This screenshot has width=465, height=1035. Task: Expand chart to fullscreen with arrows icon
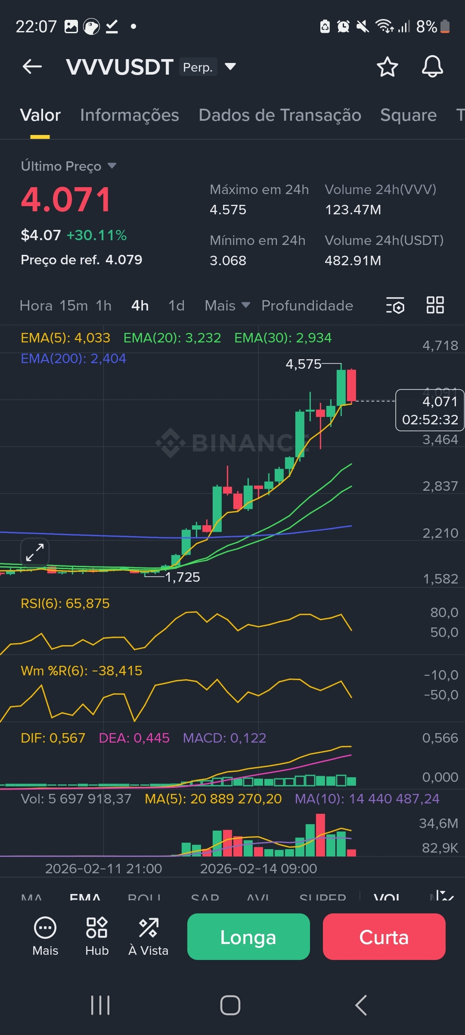coord(35,552)
